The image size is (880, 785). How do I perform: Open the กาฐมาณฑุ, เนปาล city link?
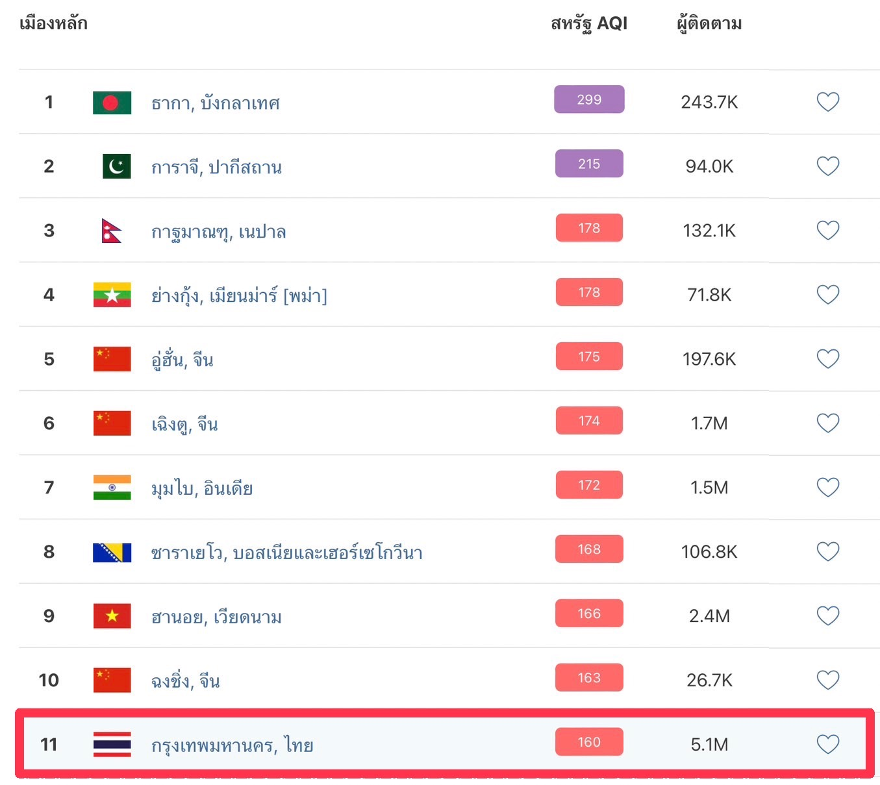[x=219, y=231]
